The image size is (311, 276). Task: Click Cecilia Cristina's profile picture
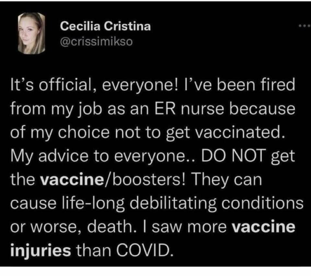(31, 33)
